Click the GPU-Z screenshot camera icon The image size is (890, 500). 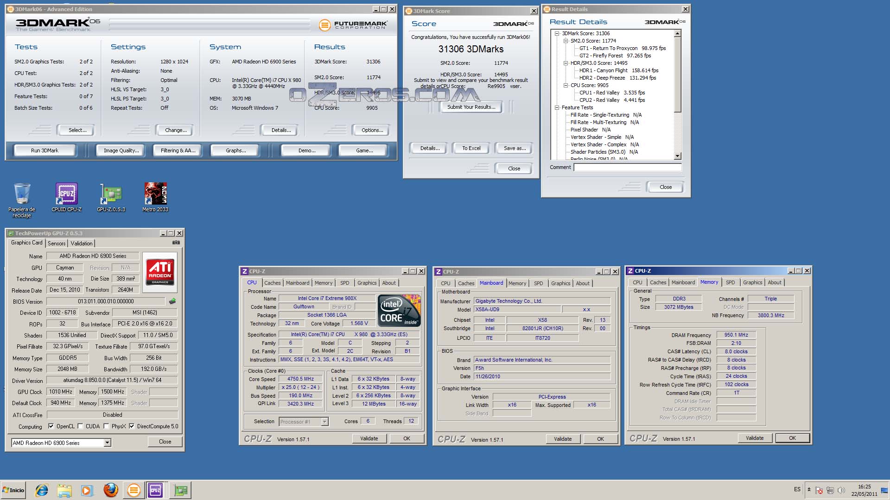176,243
